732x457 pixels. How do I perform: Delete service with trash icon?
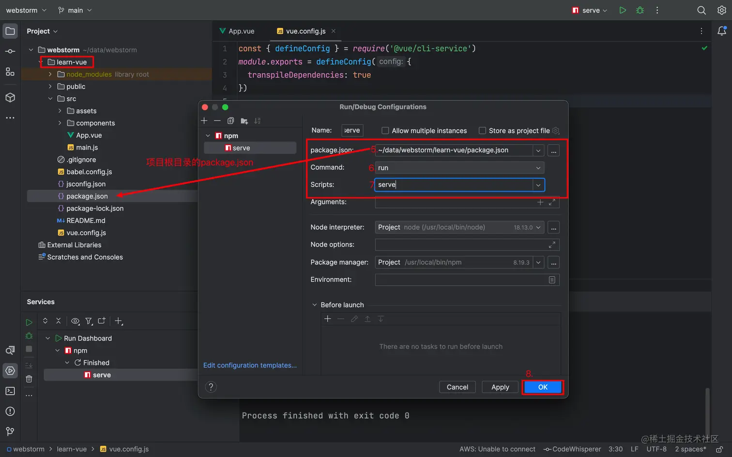29,379
